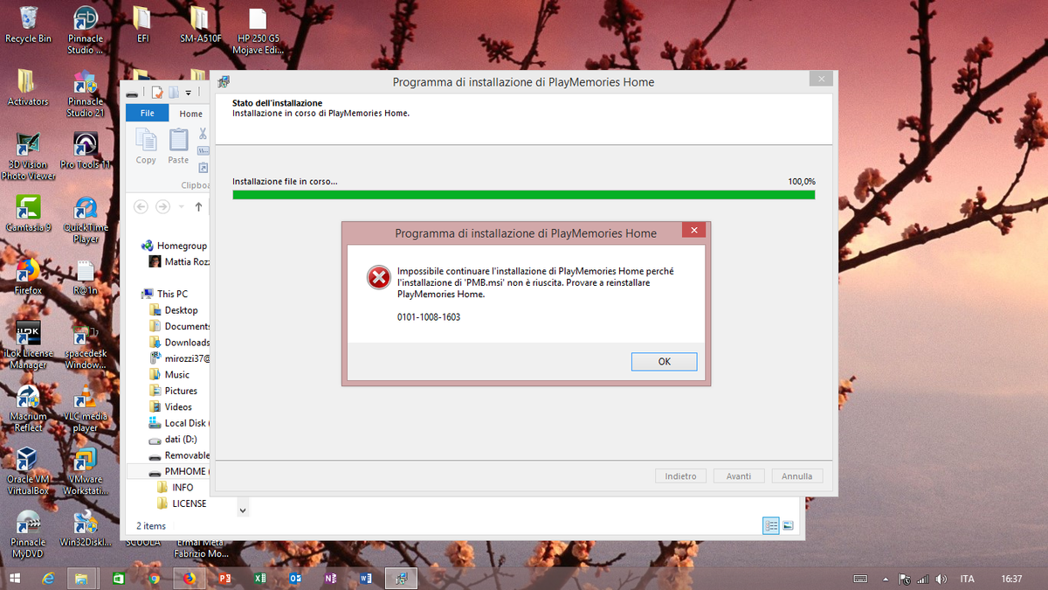Launch Outlook from the taskbar
1048x590 pixels.
click(295, 578)
